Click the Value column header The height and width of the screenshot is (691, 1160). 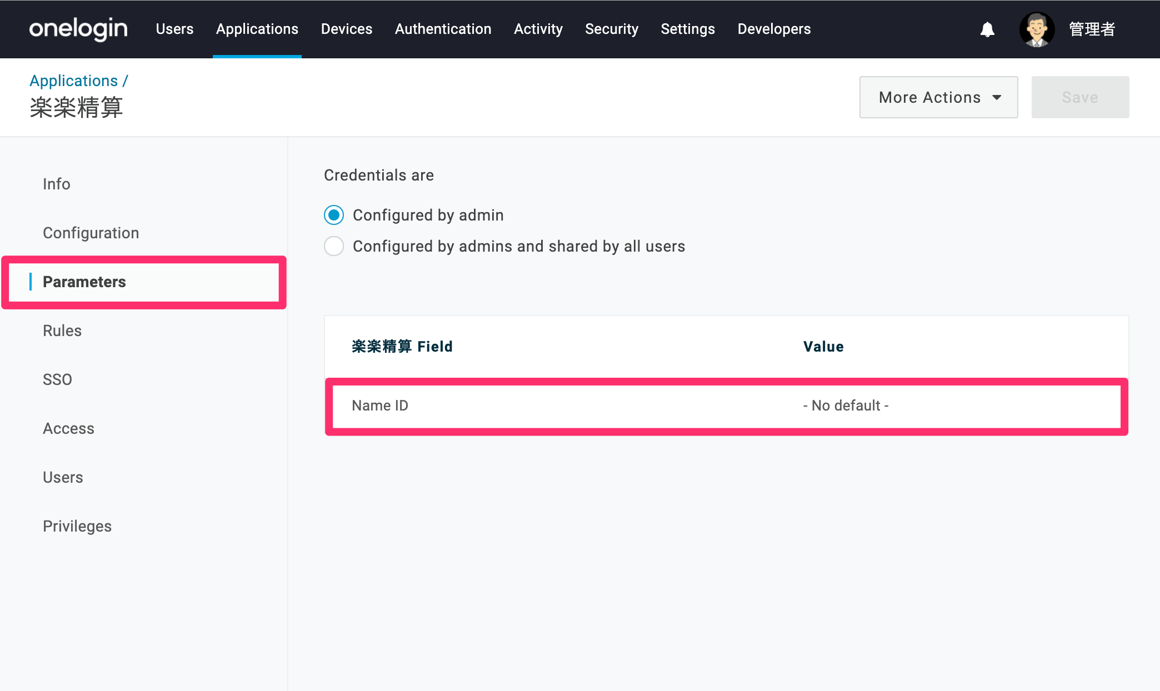[x=823, y=347]
